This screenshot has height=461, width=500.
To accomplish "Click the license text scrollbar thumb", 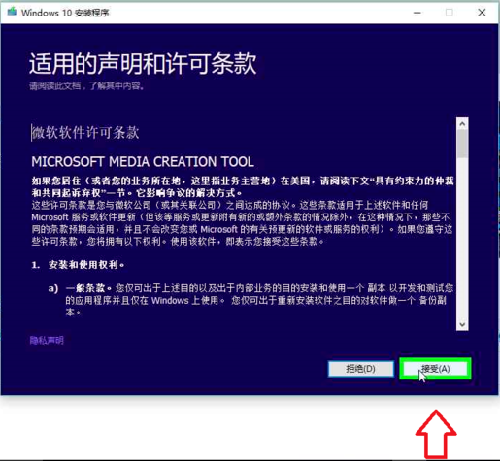I will coord(462,144).
